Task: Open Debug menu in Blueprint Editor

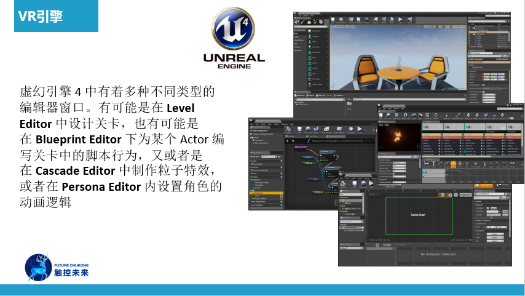Action: click(x=277, y=124)
